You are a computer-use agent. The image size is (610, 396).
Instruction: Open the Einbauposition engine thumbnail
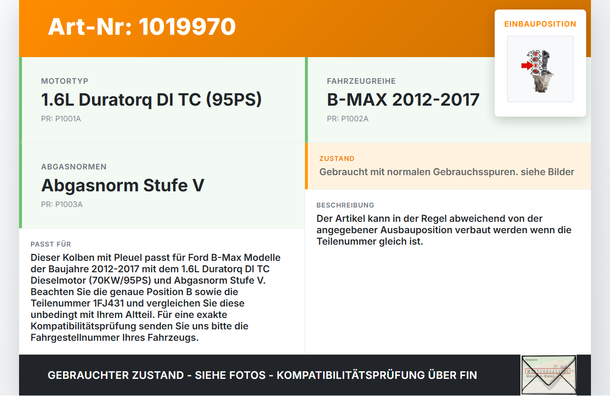(x=540, y=69)
